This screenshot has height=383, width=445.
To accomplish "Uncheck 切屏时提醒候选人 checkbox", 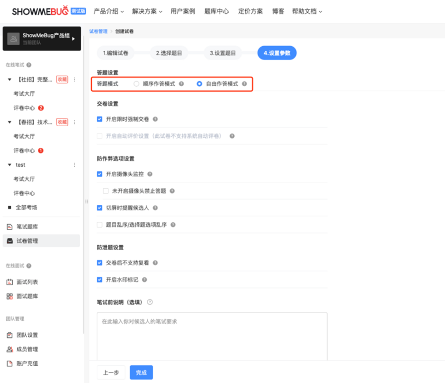I will pyautogui.click(x=100, y=208).
